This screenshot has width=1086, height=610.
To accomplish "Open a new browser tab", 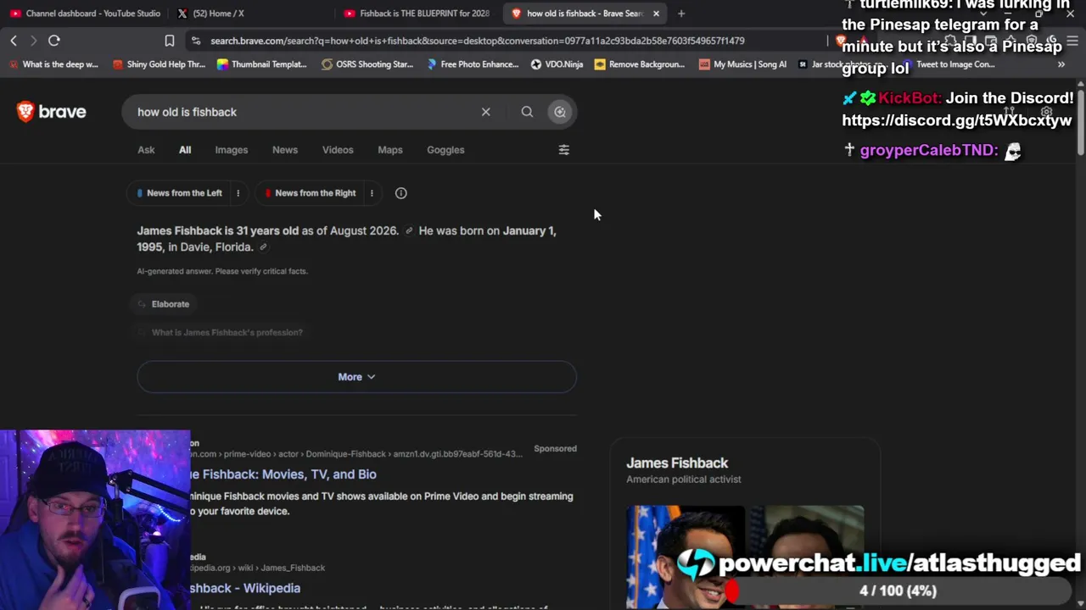I will pos(681,14).
